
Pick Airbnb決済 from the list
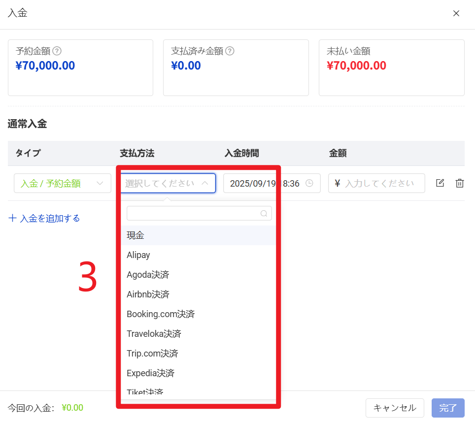pyautogui.click(x=148, y=294)
